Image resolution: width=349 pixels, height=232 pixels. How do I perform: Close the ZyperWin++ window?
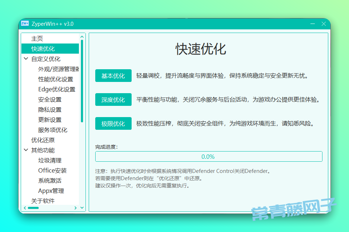coord(324,24)
